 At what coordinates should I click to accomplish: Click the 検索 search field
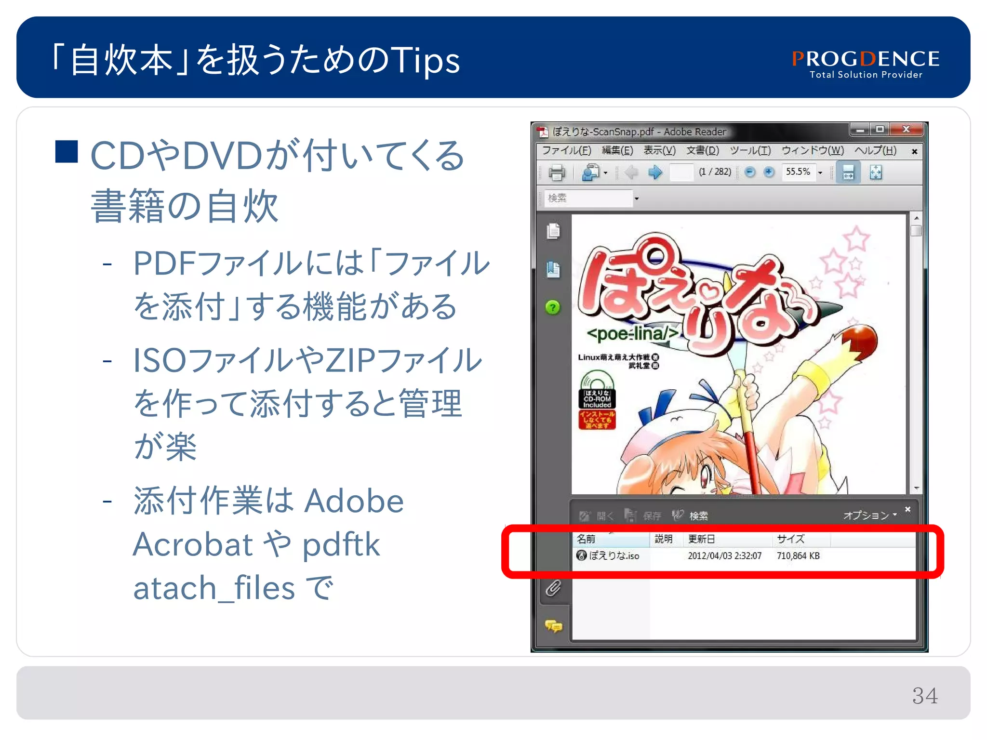click(588, 198)
